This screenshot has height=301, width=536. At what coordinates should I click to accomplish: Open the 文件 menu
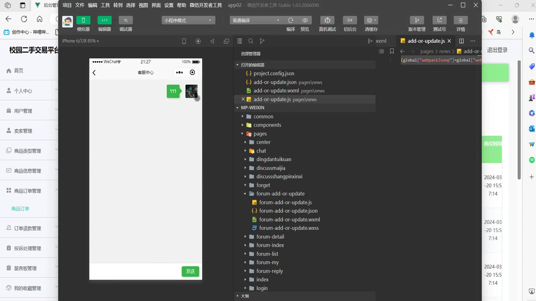click(80, 5)
